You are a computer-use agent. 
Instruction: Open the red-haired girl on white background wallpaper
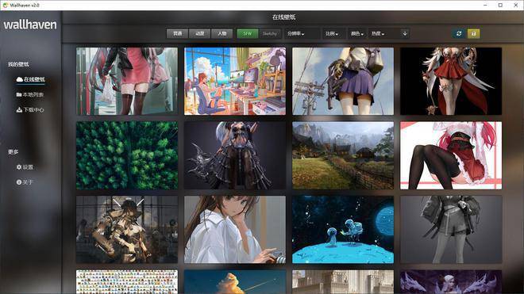451,155
